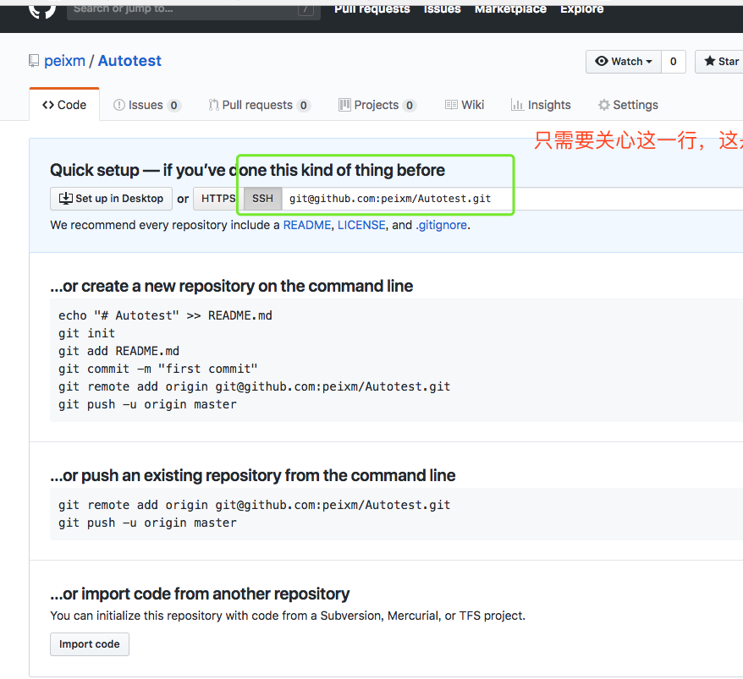Click the Quick setup heading

click(x=247, y=170)
